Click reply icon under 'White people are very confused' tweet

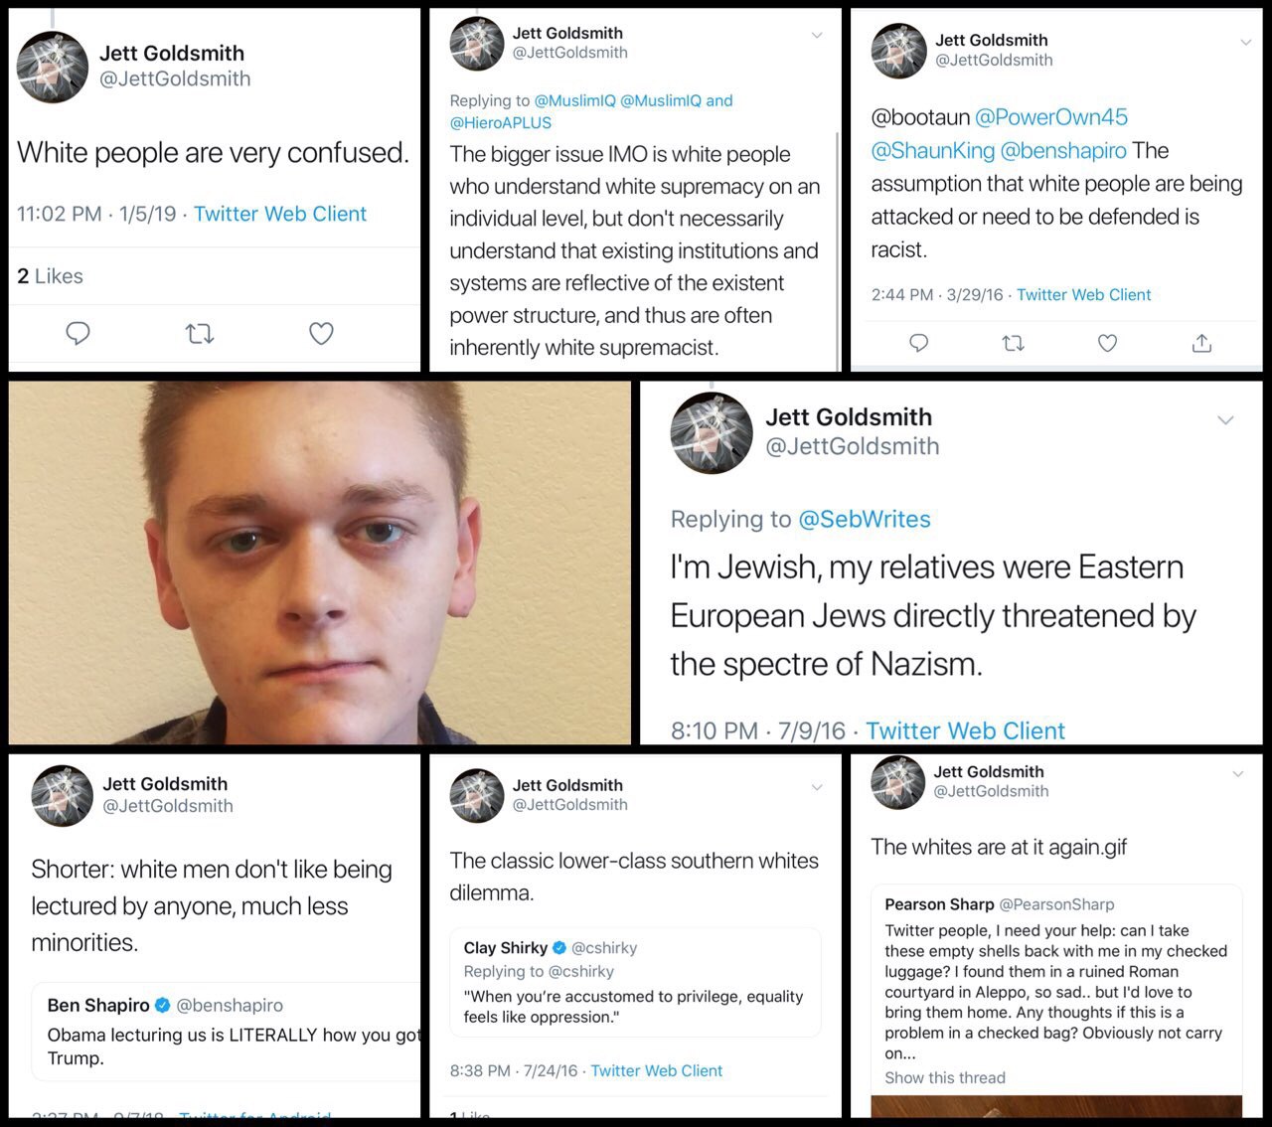78,333
